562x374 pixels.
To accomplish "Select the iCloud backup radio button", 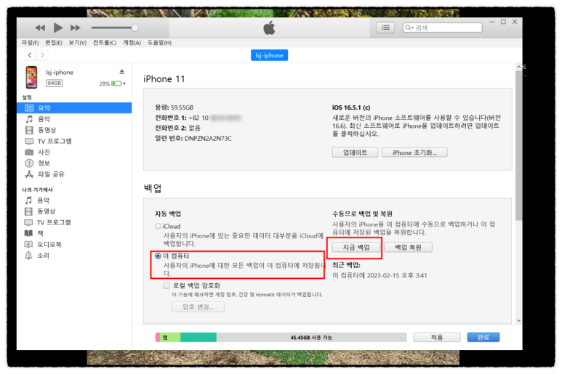I will pyautogui.click(x=158, y=226).
